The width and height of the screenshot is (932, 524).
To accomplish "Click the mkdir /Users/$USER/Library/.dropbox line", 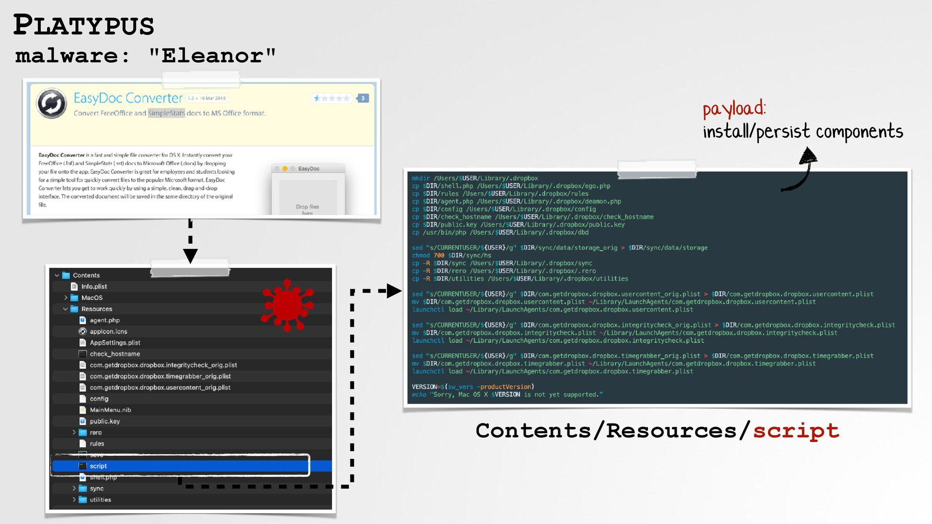I will tap(475, 178).
